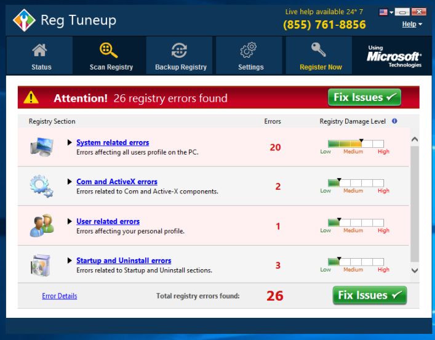This screenshot has height=340, width=435.
Task: Click the Com and ActiveX error count 2
Action: (277, 187)
